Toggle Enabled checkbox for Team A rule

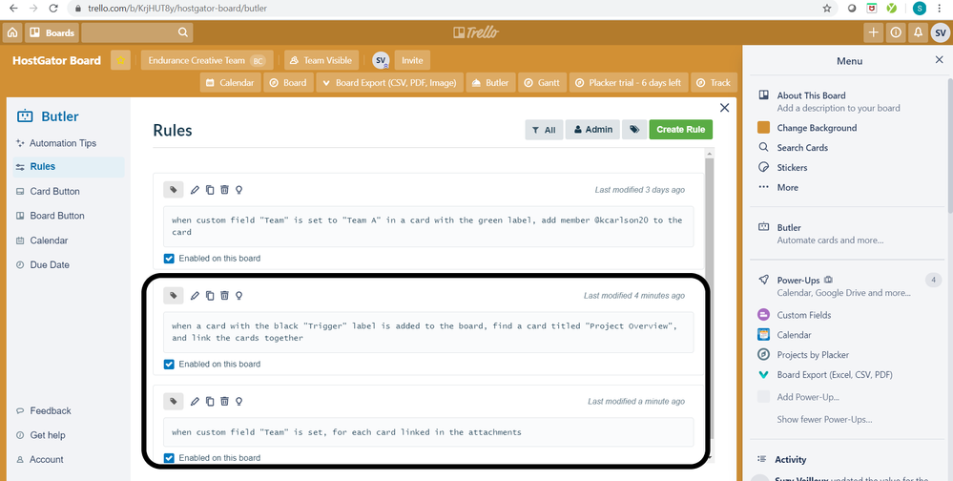point(169,259)
